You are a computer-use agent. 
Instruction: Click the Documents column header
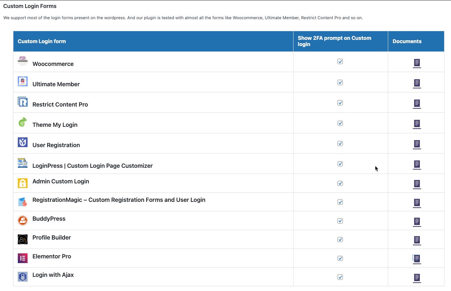(x=407, y=41)
